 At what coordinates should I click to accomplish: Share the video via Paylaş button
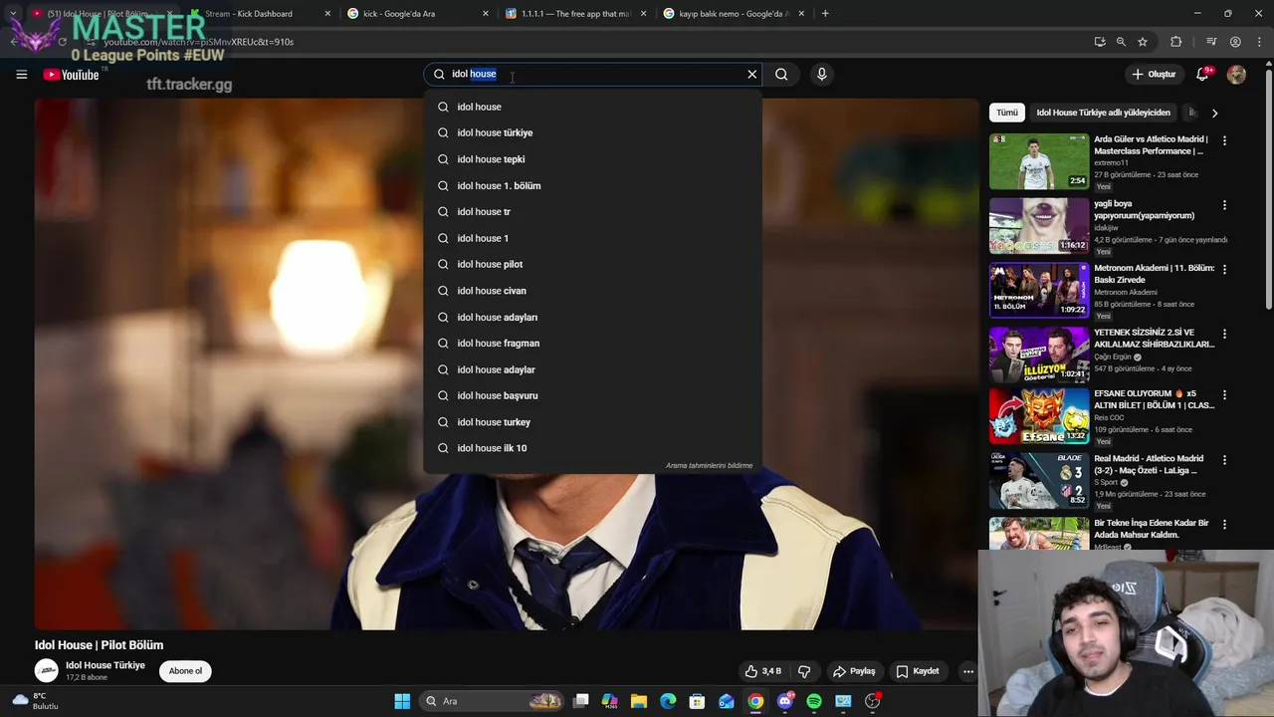pyautogui.click(x=854, y=671)
